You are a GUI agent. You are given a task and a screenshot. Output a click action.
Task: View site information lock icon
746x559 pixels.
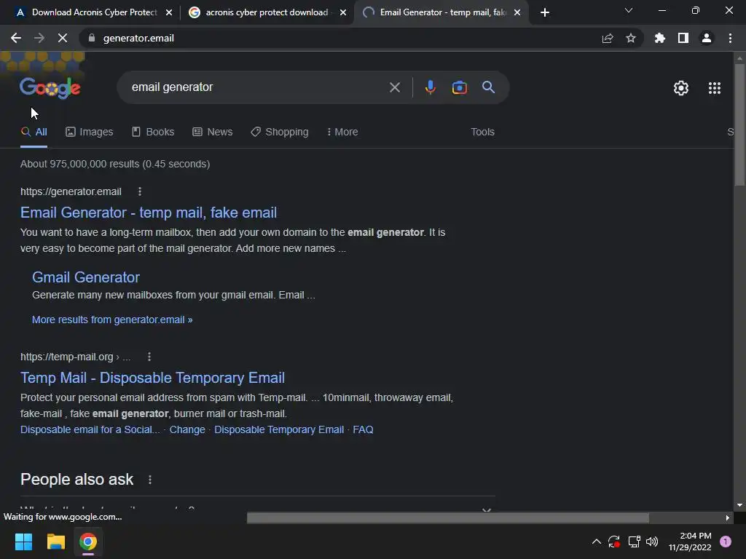click(92, 38)
